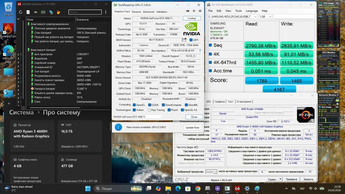Click the Bus Interface question mark in GPU-Z
Viewport: 345px width, 194px height.
pos(200,51)
